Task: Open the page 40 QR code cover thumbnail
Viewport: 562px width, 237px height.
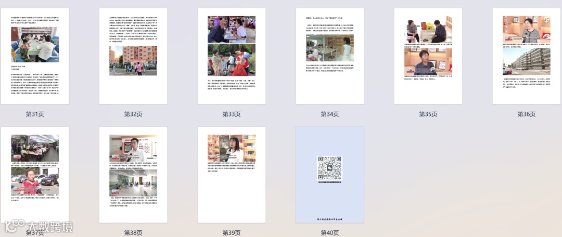Action: pyautogui.click(x=330, y=175)
